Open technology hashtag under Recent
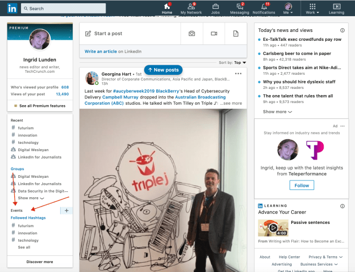355x272 pixels. click(x=28, y=142)
